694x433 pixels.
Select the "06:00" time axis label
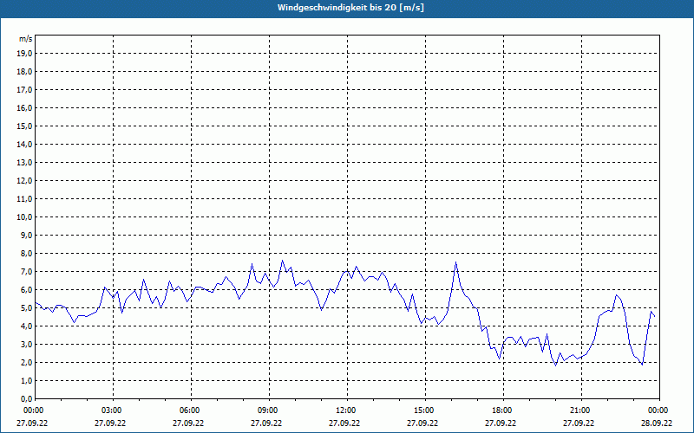tap(189, 410)
